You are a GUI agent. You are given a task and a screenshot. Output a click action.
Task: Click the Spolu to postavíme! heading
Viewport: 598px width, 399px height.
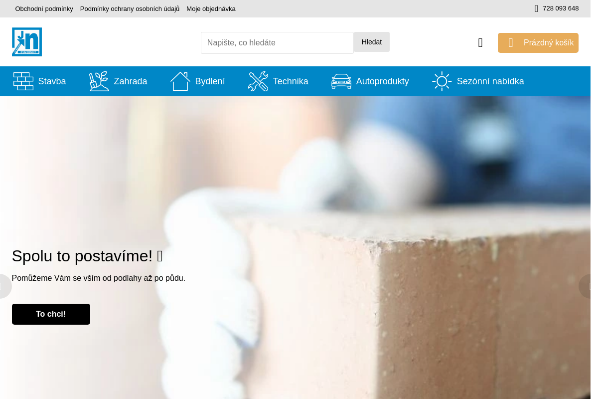(87, 256)
